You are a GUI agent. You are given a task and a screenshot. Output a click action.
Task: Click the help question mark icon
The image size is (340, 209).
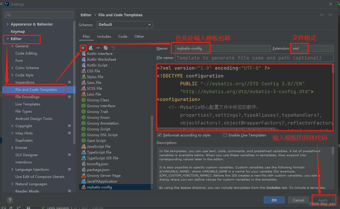coord(10,200)
